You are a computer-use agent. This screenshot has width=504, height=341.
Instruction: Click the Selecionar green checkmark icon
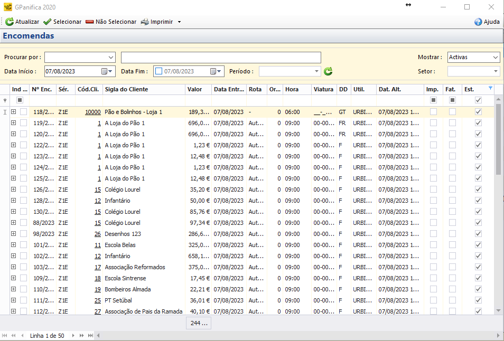48,22
